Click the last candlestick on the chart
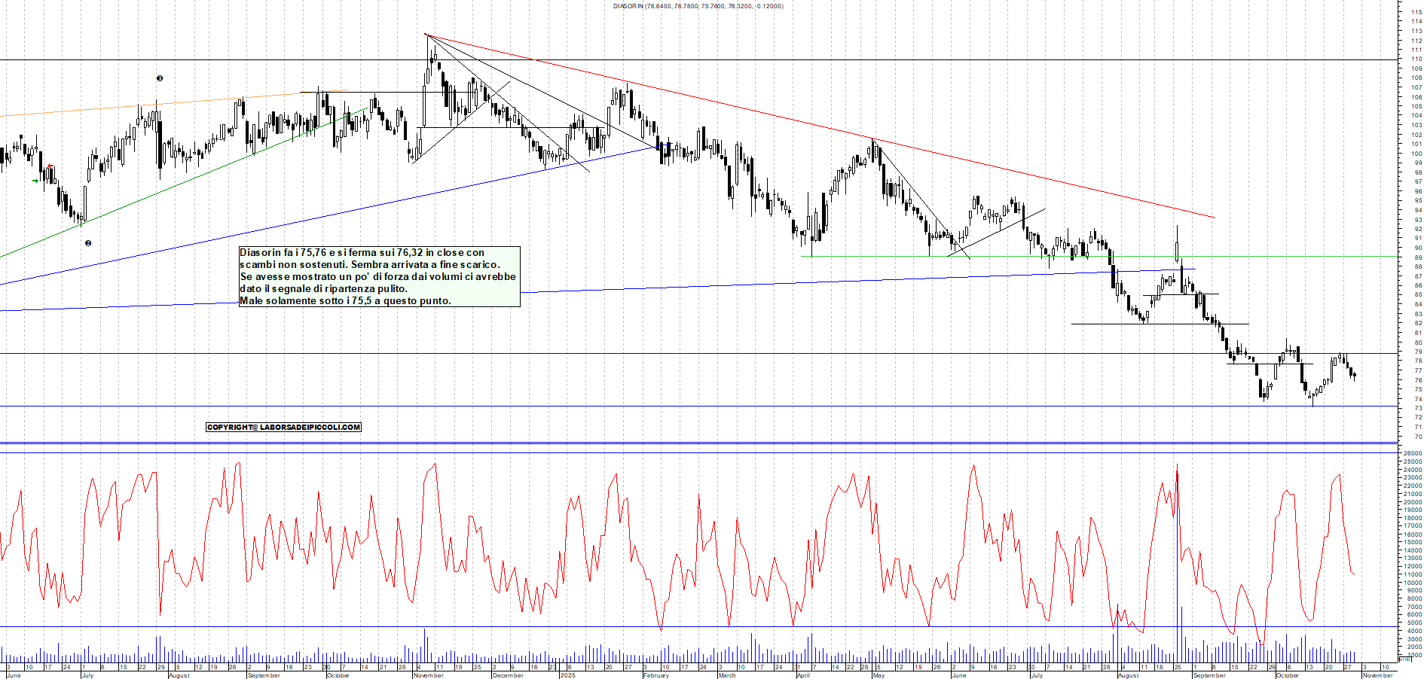This screenshot has width=1424, height=679. [x=1355, y=375]
